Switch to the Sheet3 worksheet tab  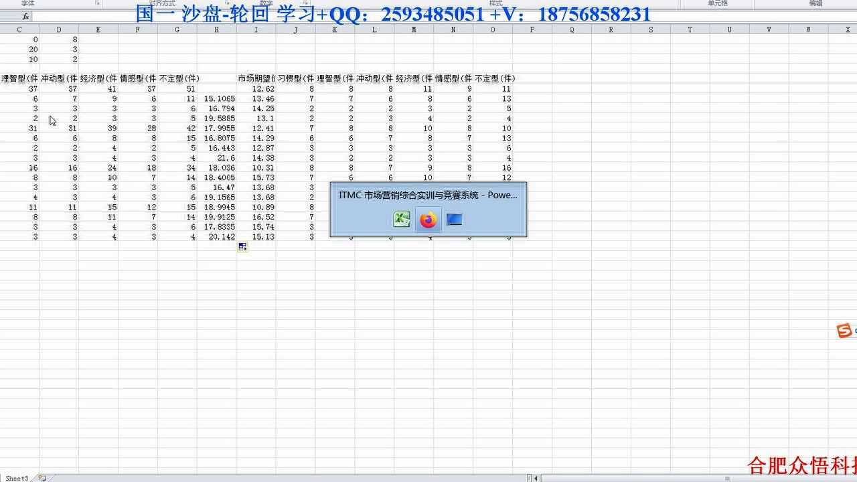17,478
